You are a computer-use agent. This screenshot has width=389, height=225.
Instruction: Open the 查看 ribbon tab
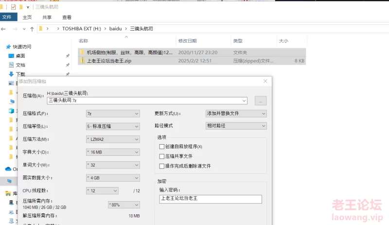pos(67,17)
